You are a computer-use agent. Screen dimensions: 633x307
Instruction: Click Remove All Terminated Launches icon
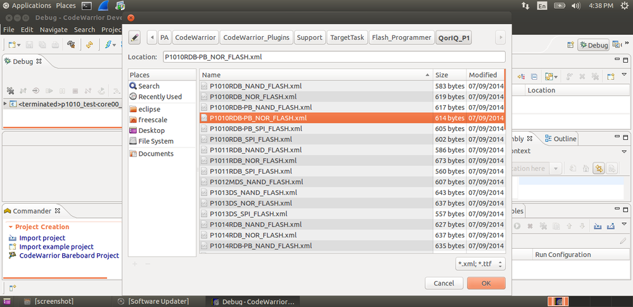[x=11, y=91]
